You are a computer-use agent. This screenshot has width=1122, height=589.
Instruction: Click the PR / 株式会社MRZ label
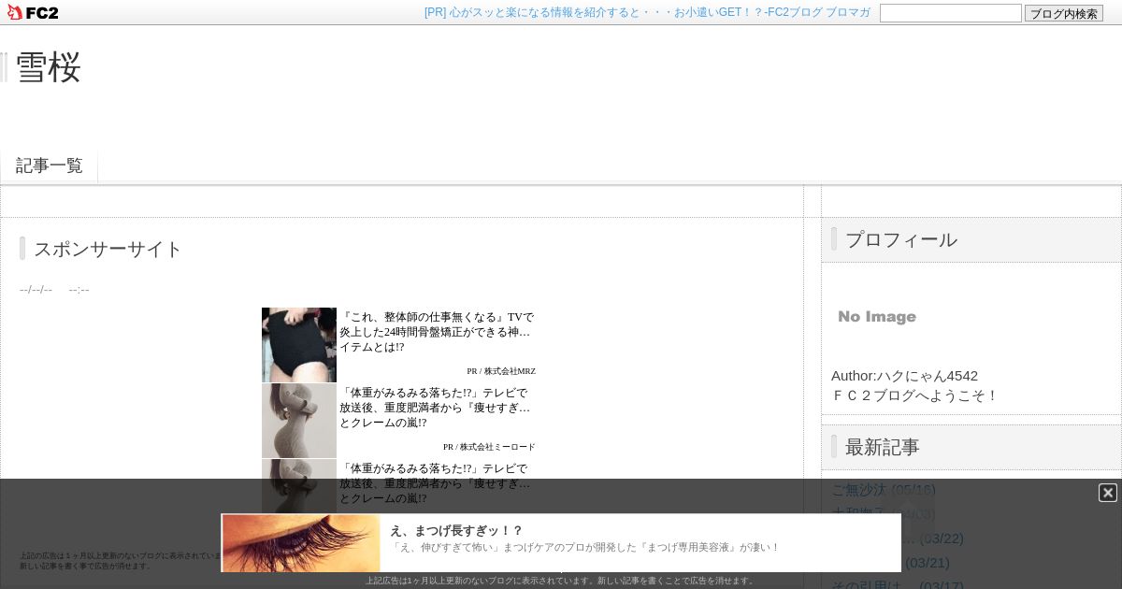[501, 371]
